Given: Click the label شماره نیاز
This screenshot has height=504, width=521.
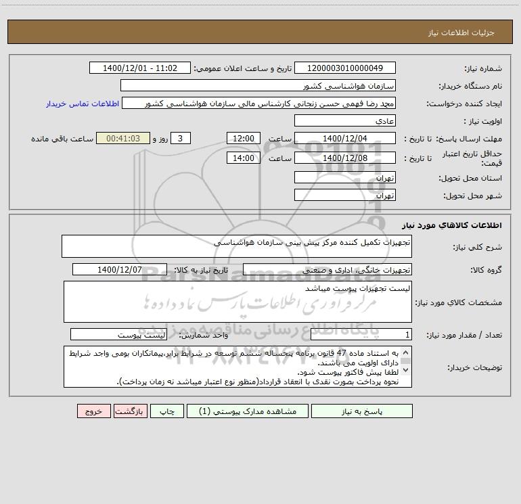Looking at the screenshot, I should click(483, 68).
